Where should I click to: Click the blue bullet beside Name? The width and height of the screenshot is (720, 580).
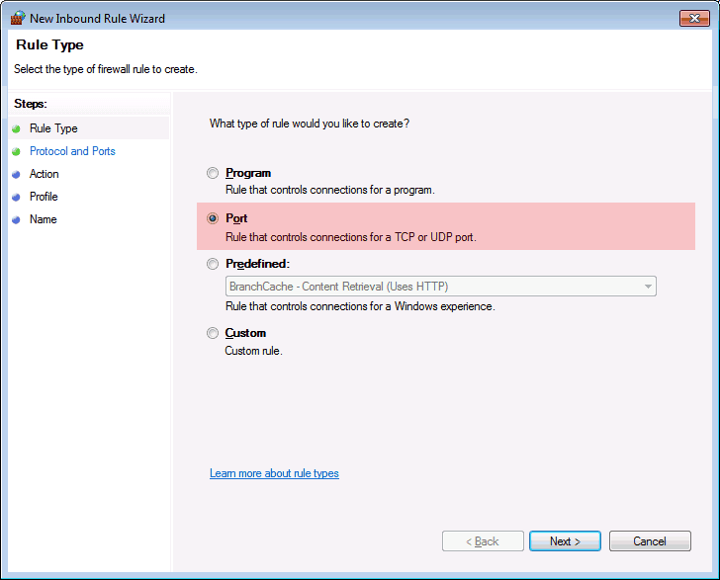pyautogui.click(x=16, y=219)
